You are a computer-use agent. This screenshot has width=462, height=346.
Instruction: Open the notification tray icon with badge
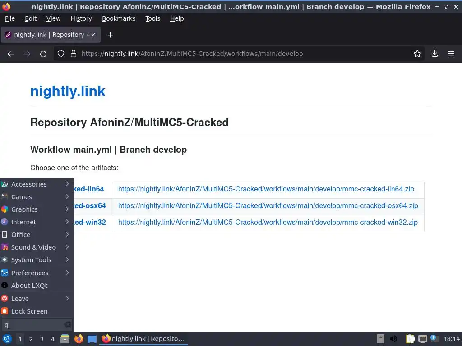(x=434, y=338)
